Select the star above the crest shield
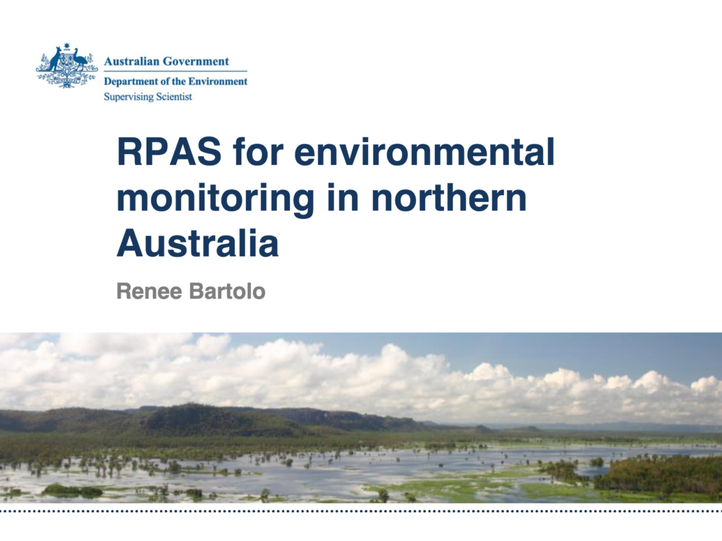The image size is (722, 541). tap(67, 44)
